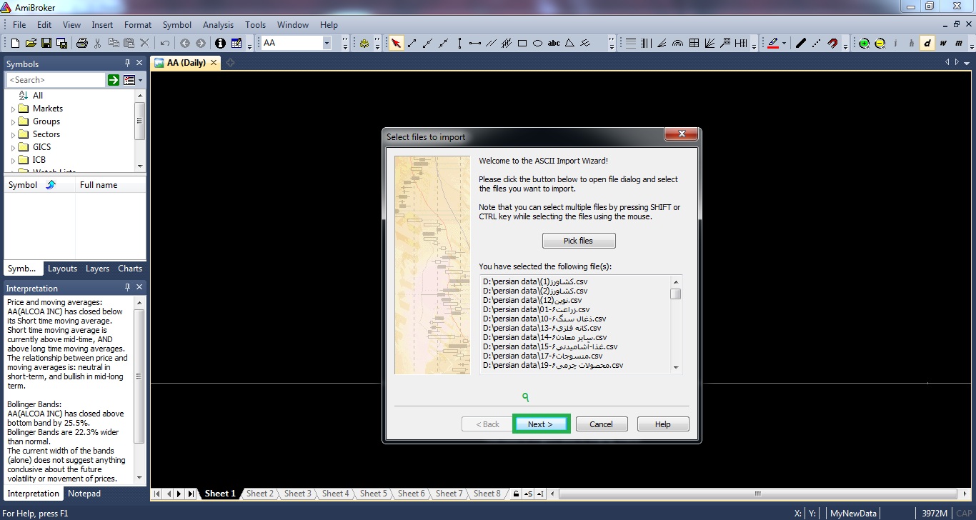Open the ticker symbol AA dropdown
The width and height of the screenshot is (976, 520).
(x=327, y=43)
